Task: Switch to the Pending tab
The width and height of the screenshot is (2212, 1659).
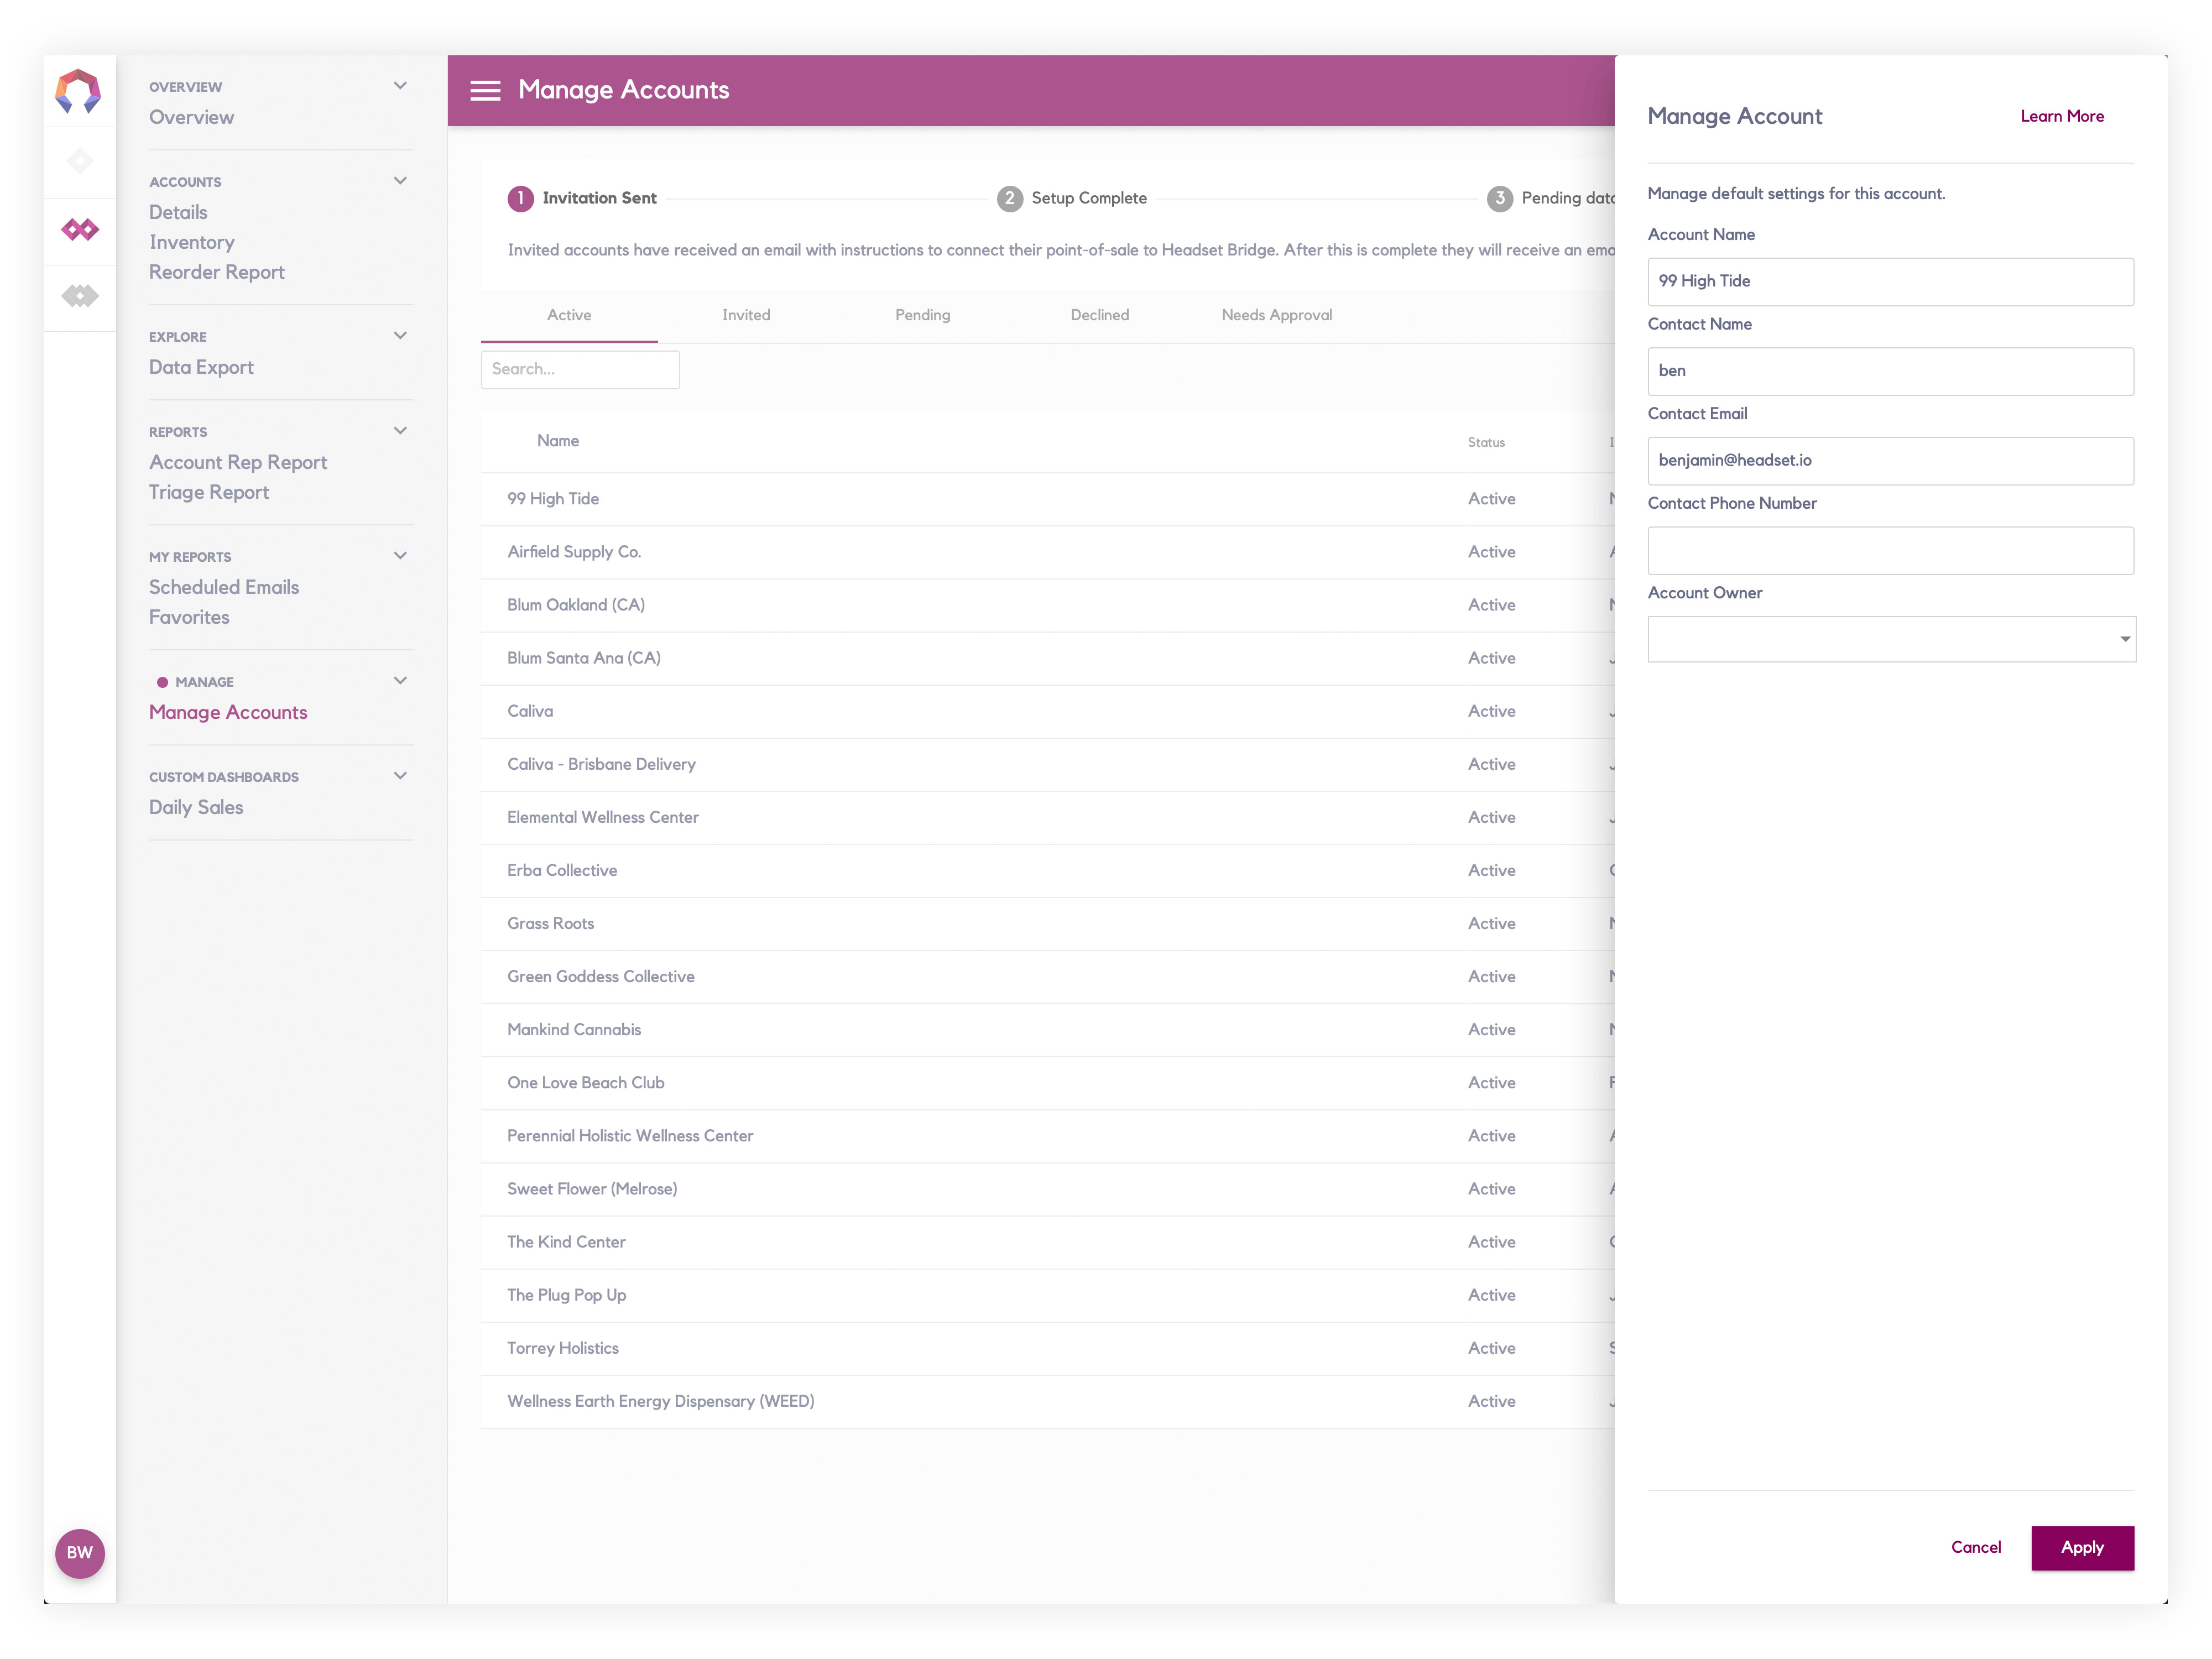Action: point(923,315)
